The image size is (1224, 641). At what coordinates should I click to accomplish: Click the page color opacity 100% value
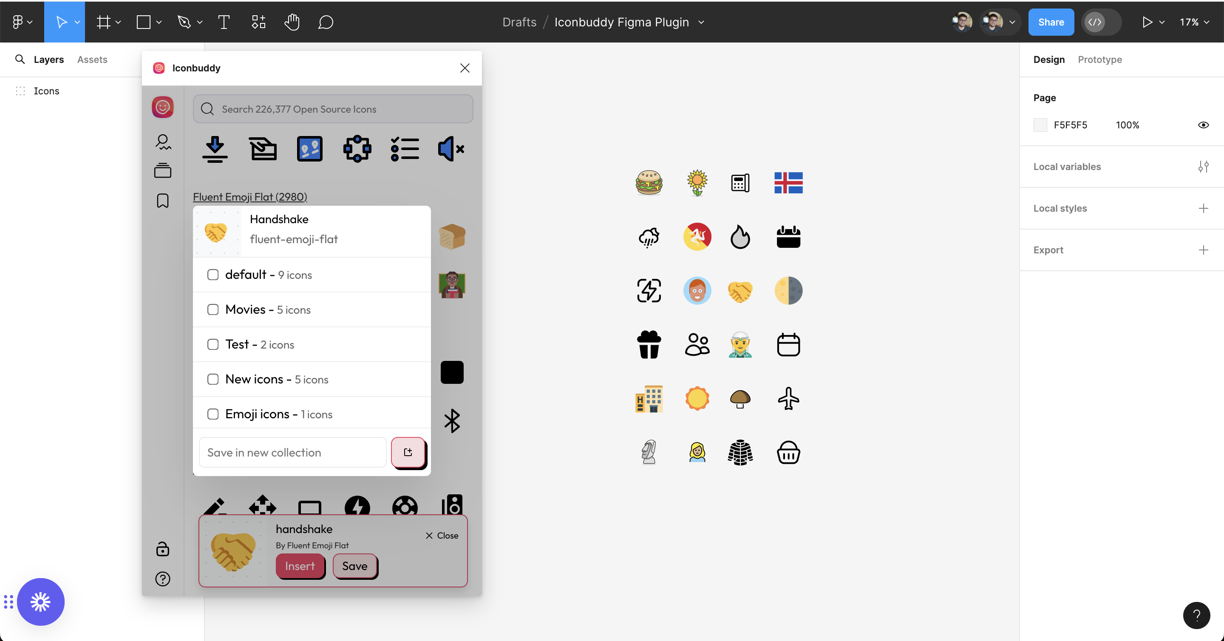pos(1127,125)
